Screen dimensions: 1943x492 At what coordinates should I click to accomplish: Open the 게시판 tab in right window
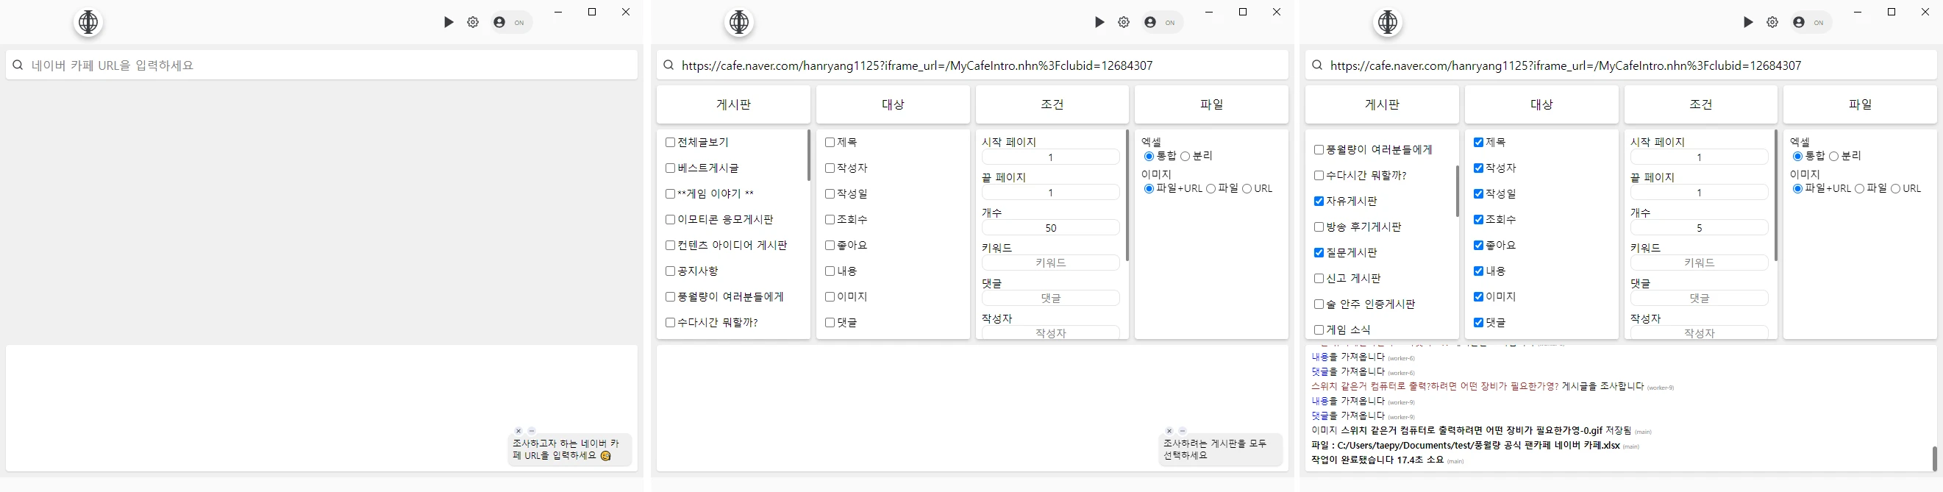click(1382, 104)
